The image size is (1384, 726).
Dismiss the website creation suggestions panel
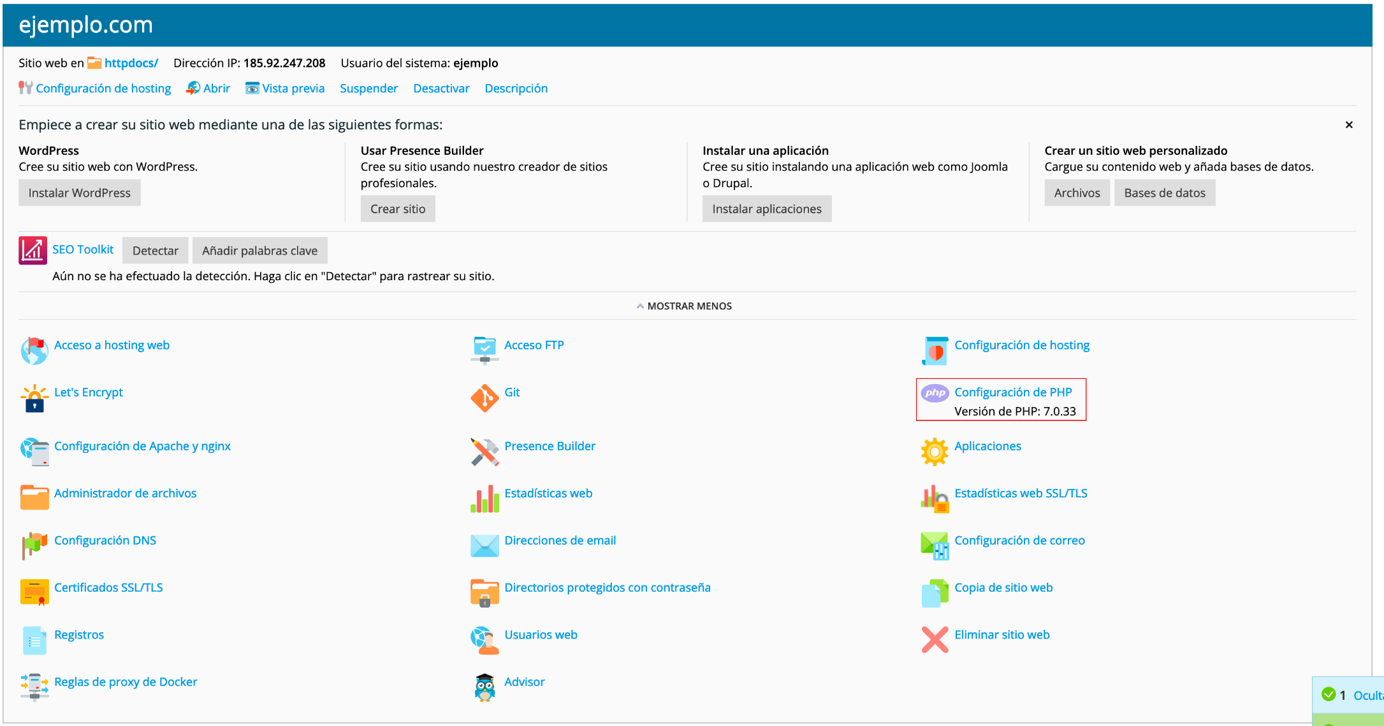(x=1348, y=125)
